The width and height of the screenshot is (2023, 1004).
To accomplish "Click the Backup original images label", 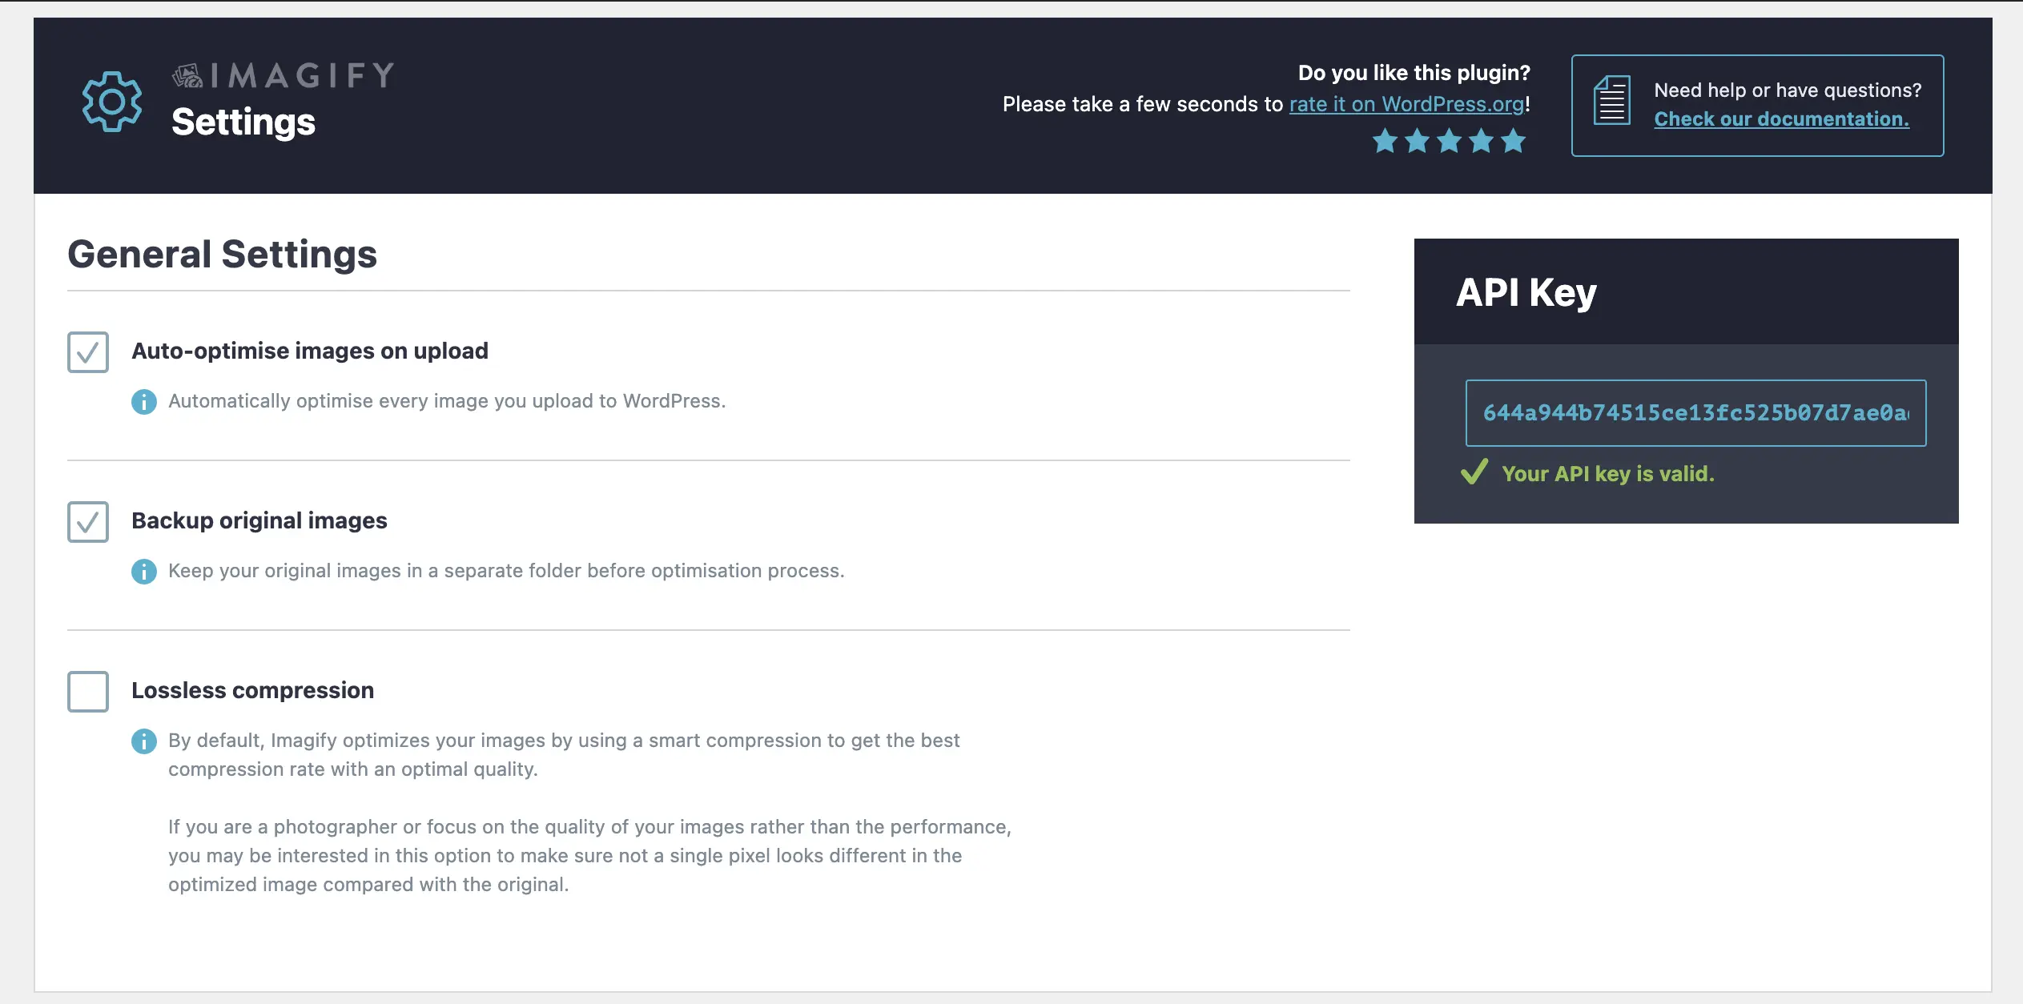I will (x=259, y=521).
